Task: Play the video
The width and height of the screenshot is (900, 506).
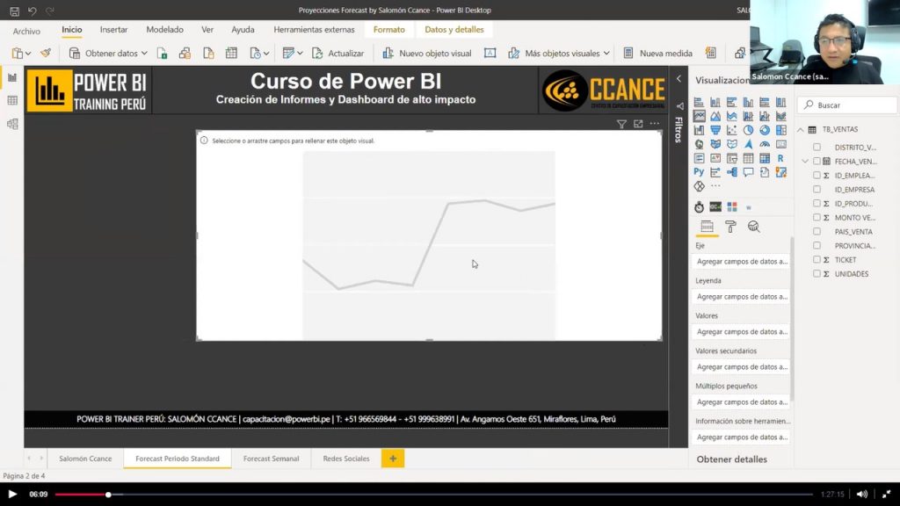Action: click(12, 495)
